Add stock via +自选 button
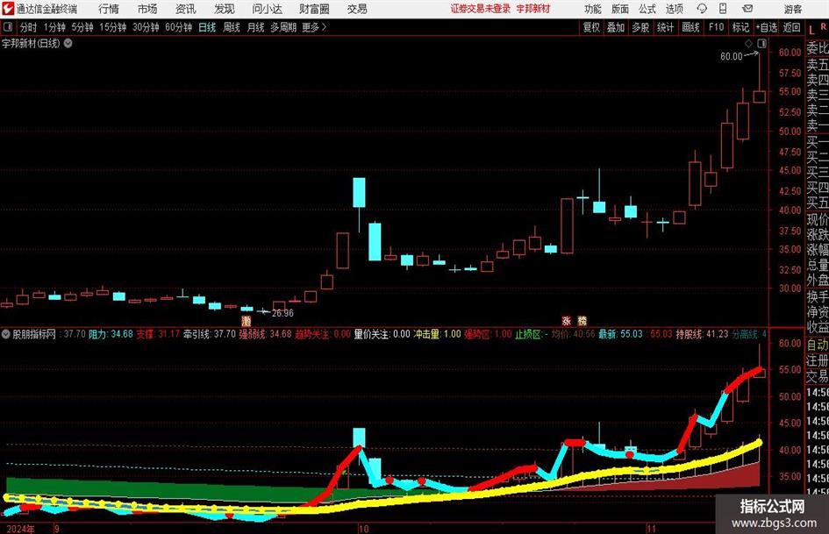 766,27
